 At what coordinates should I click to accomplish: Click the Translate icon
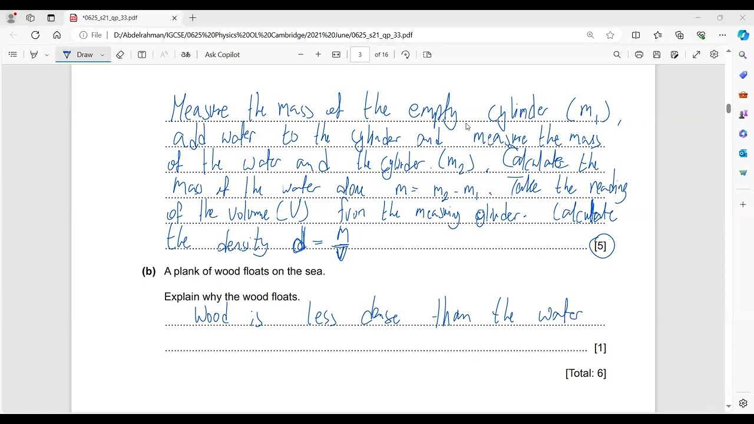pyautogui.click(x=186, y=54)
